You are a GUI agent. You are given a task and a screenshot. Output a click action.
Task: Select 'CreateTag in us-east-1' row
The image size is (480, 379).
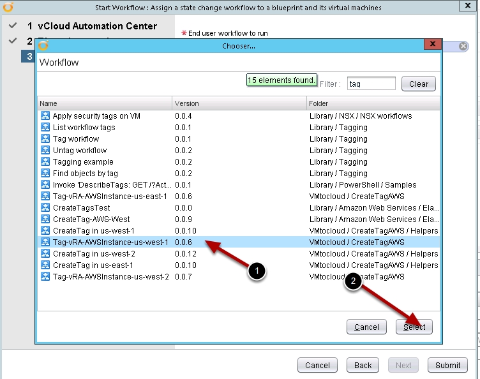[239, 265]
